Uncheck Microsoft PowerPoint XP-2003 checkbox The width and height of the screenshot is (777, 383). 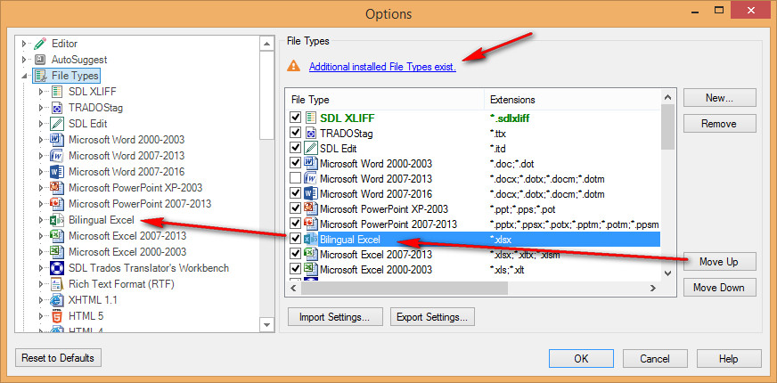tap(295, 208)
